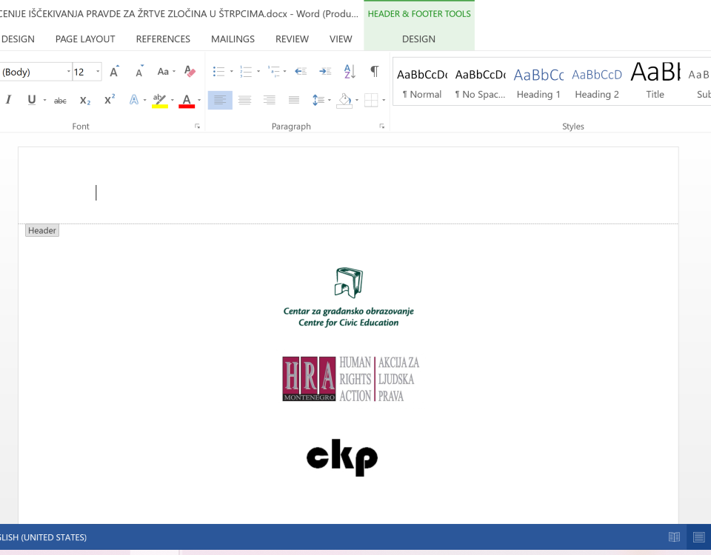Open the Borders dropdown arrow
The image size is (711, 555).
[384, 100]
